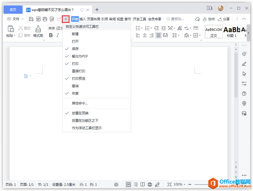Click the Export to PDF toolbar icon
Viewport: 253px width, 191px height.
(38, 19)
